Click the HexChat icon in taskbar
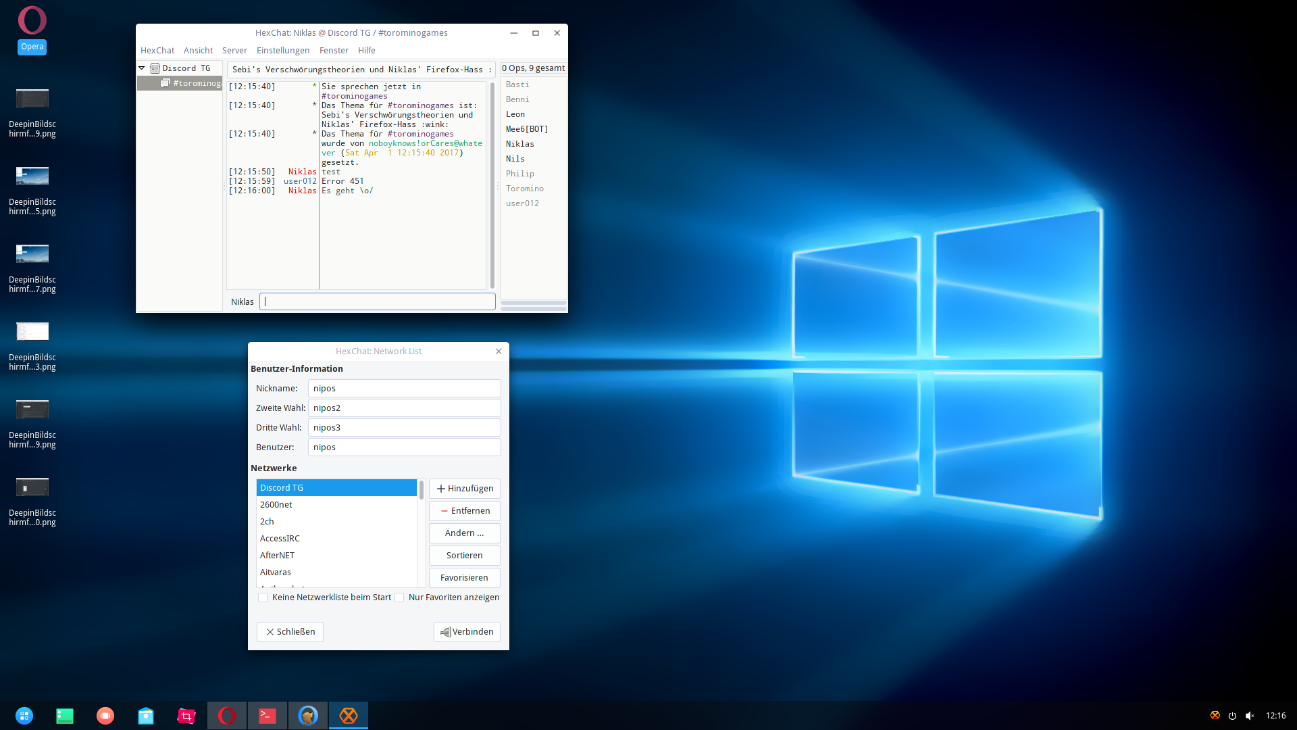Screen dimensions: 1297x730 click(349, 715)
